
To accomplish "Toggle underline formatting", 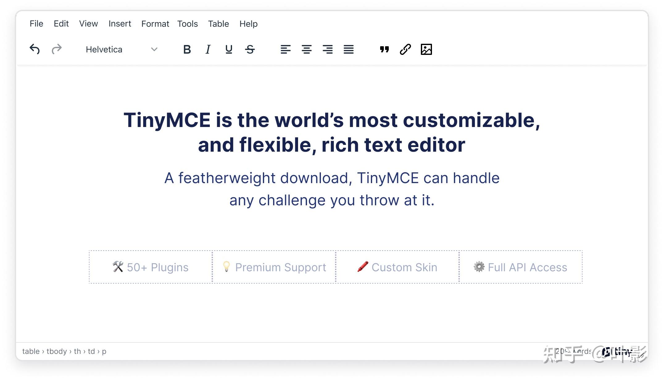I will pyautogui.click(x=229, y=49).
